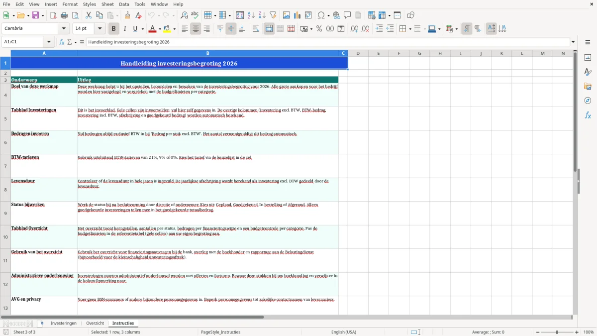Screen dimensions: 597x336
Task: Toggle center vertically alignment
Action: coord(231,29)
